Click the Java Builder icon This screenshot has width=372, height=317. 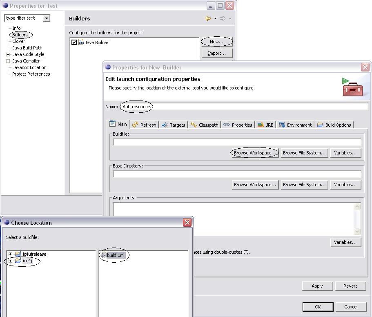point(81,42)
